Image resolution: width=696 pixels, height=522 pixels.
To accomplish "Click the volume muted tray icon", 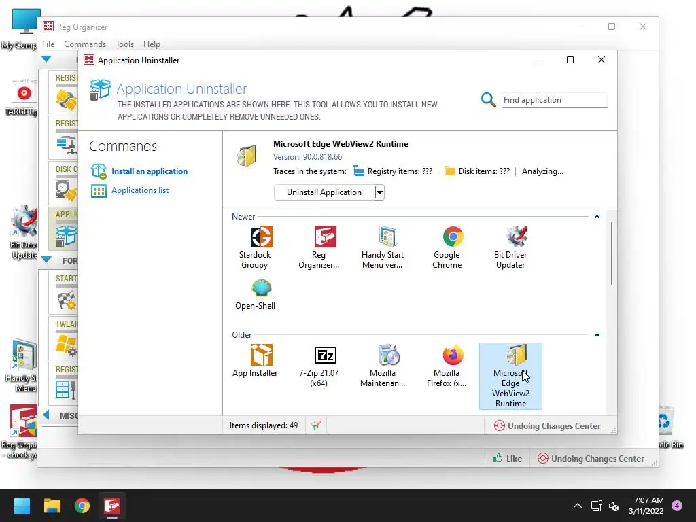I will [614, 506].
